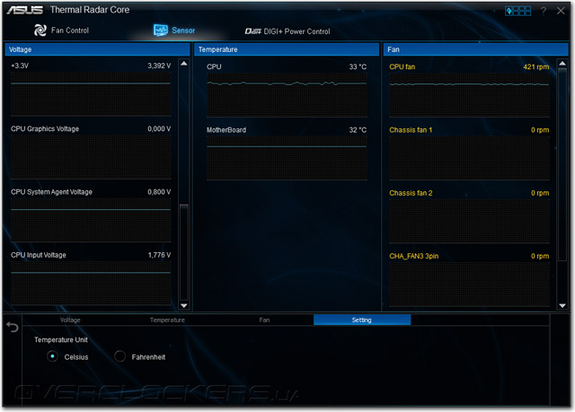This screenshot has height=412, width=575.
Task: Click the 421 rpm CPU fan value
Action: (x=536, y=66)
